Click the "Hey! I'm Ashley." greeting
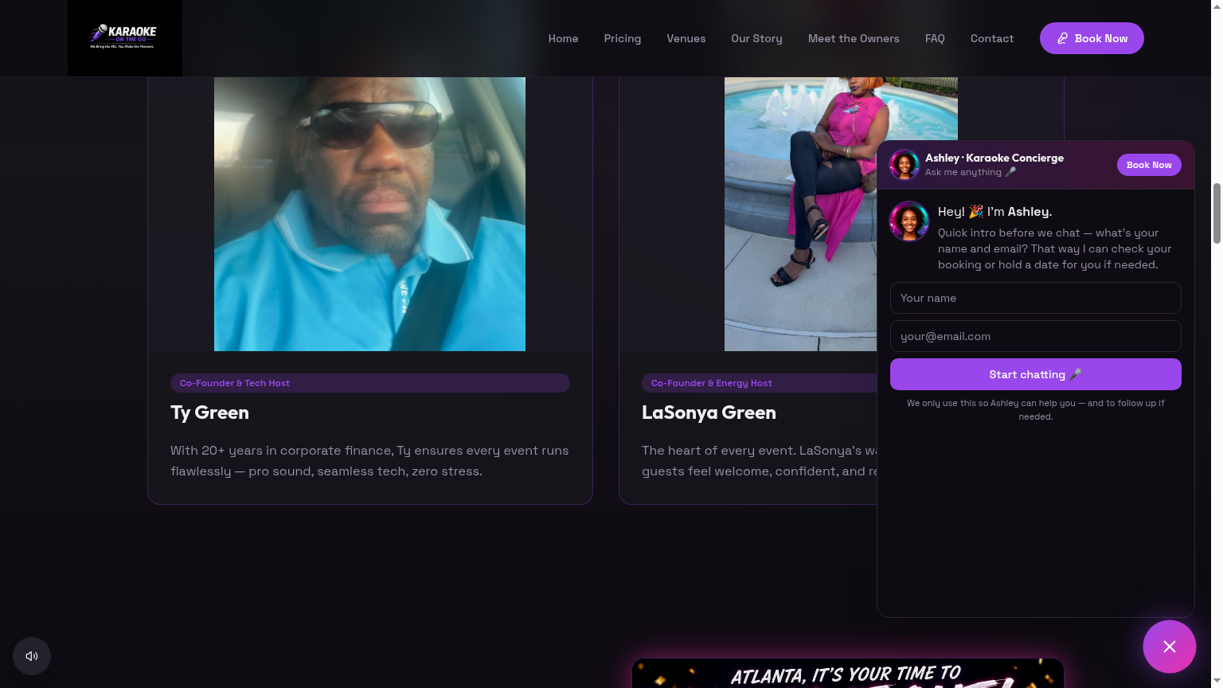Screen dimensions: 1223x688 tap(994, 212)
